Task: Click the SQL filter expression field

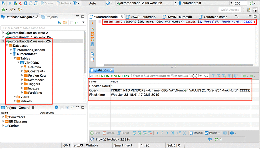Action: tap(163, 76)
